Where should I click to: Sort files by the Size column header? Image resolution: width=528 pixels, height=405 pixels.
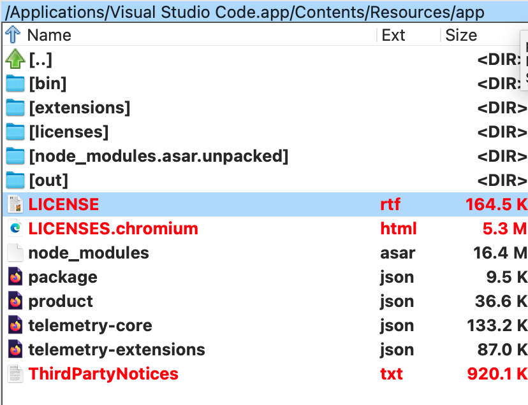(x=461, y=35)
